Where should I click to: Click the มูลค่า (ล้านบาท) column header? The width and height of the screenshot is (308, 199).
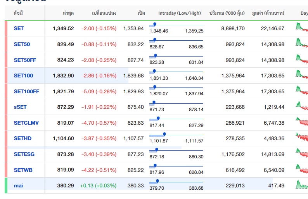[x=268, y=13]
